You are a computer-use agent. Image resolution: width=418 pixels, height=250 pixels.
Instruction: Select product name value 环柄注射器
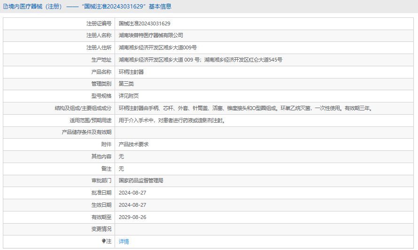(131, 72)
